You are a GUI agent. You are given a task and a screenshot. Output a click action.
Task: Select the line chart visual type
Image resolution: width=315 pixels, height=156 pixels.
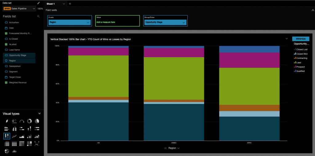tap(14, 136)
